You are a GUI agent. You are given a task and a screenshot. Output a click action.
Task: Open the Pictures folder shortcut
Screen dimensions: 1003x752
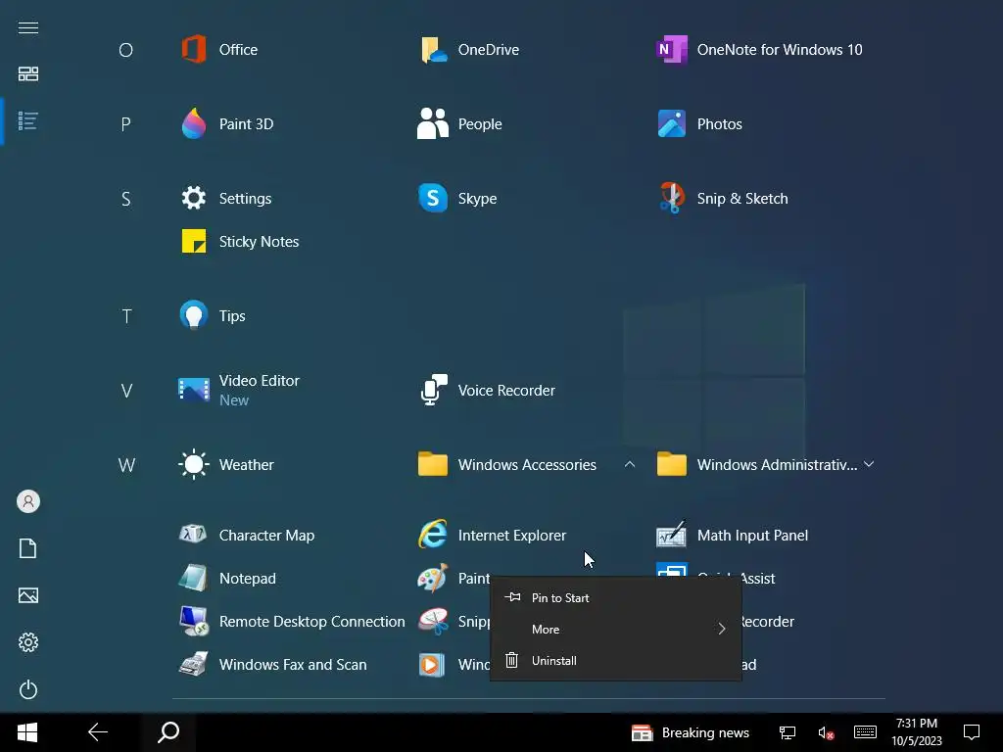pos(28,595)
